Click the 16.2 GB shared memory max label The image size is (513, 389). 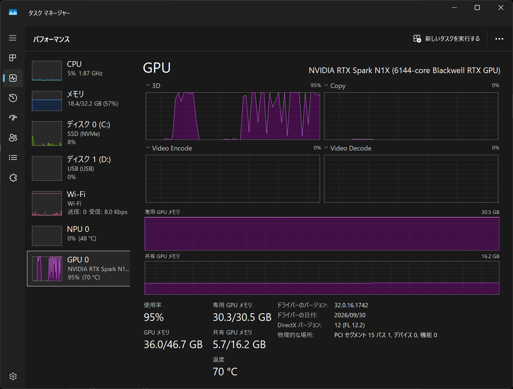[490, 256]
